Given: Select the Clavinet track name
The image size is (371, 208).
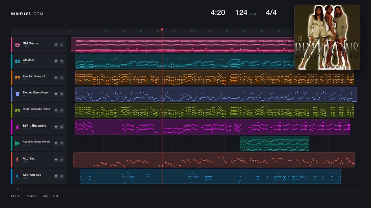Looking at the screenshot, I should 28,60.
